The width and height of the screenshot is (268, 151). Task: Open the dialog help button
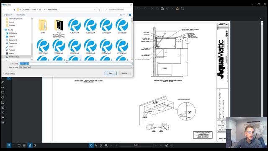[x=130, y=15]
